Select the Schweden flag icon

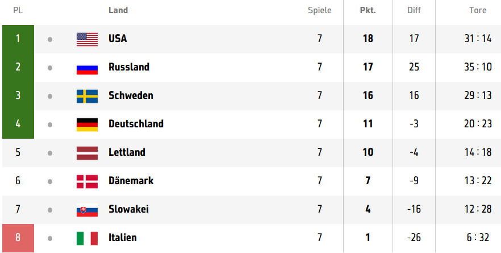87,96
